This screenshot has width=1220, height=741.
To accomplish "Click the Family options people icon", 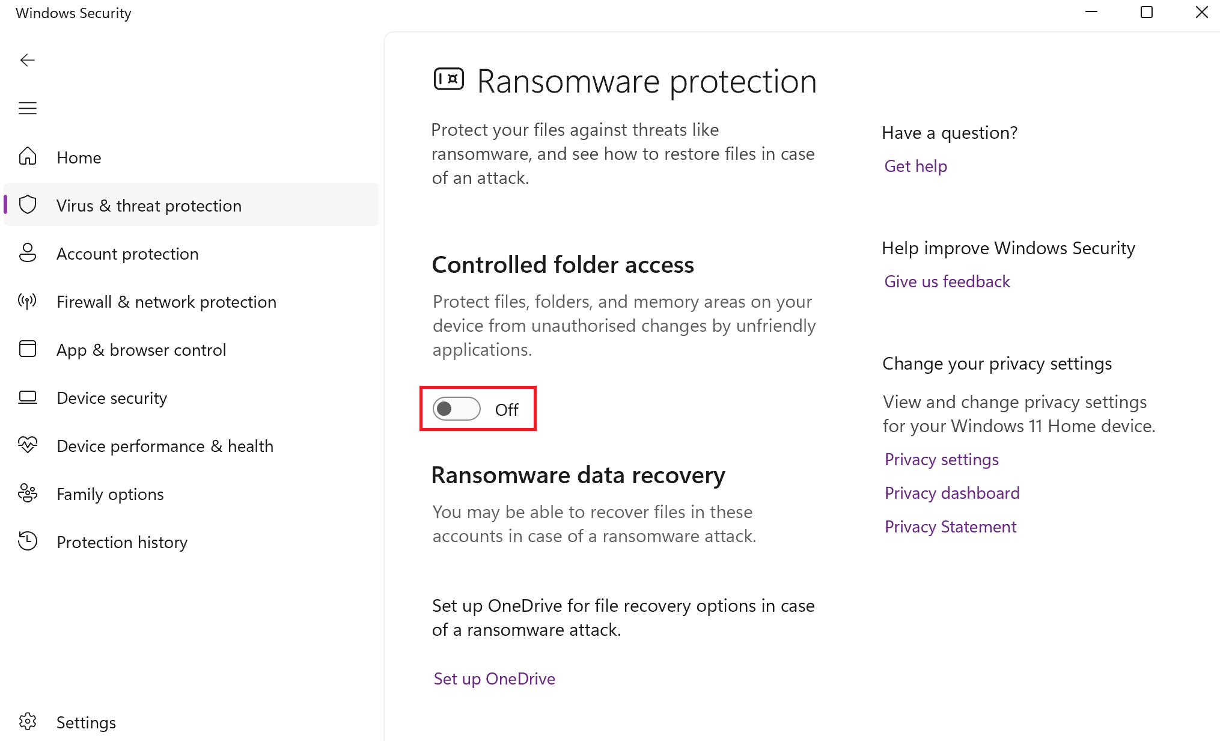I will [28, 493].
